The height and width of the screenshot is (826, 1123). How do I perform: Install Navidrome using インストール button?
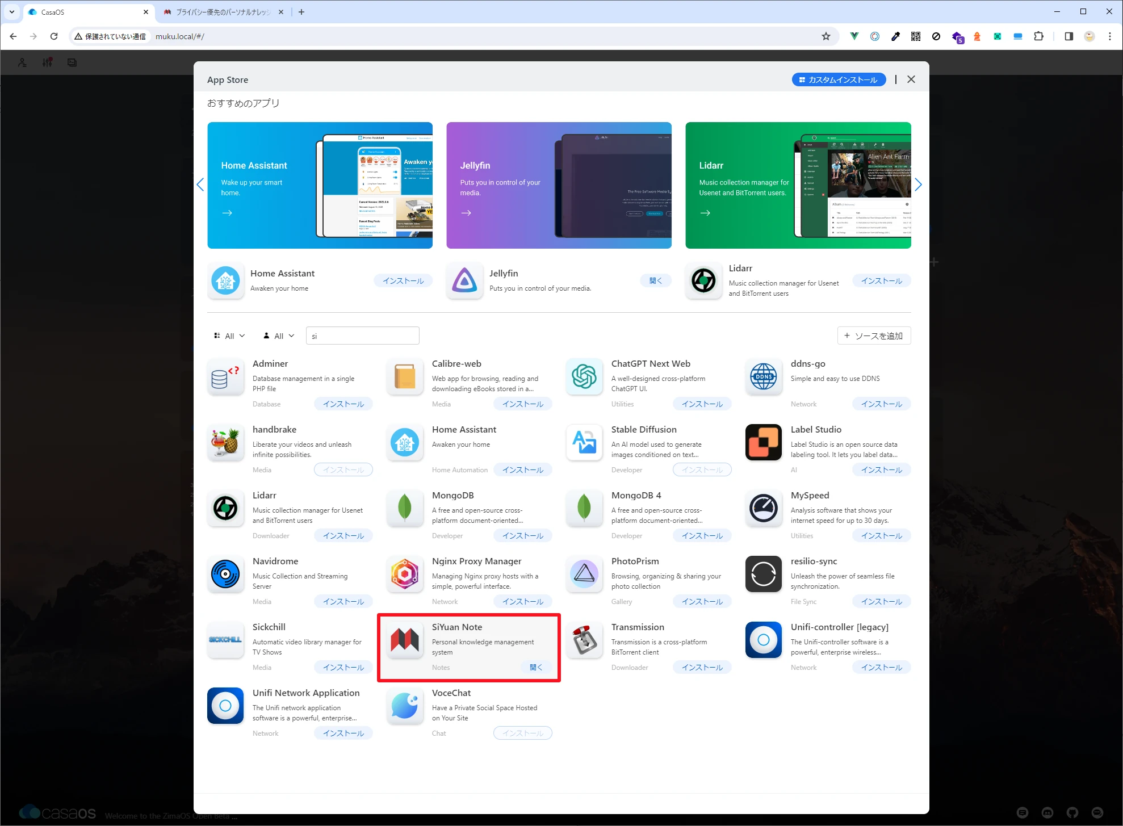coord(343,602)
